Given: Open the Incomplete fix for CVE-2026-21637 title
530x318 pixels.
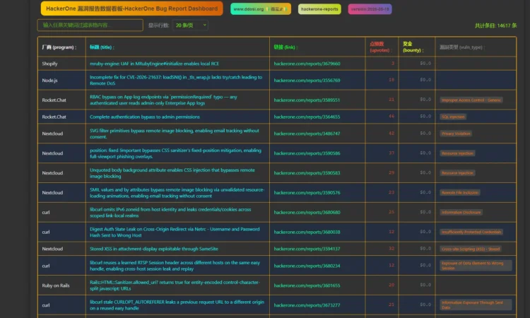Looking at the screenshot, I should (176, 80).
